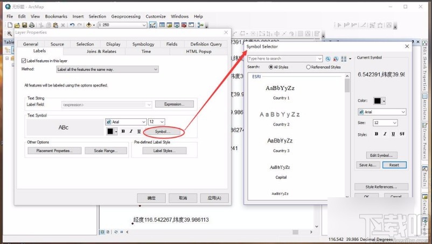This screenshot has width=432, height=244.
Task: Click the clear search icon in Symbol Selector
Action: pos(336,59)
